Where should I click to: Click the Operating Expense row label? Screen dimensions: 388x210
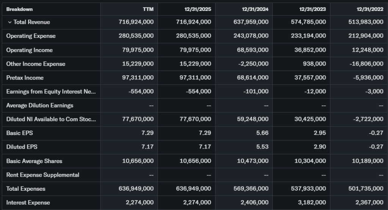[31, 36]
